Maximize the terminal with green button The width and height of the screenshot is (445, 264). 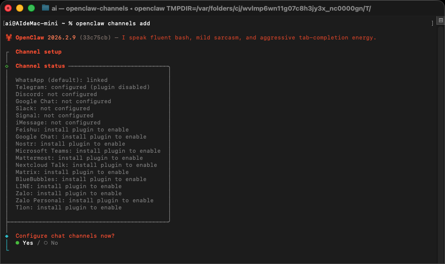[31, 8]
